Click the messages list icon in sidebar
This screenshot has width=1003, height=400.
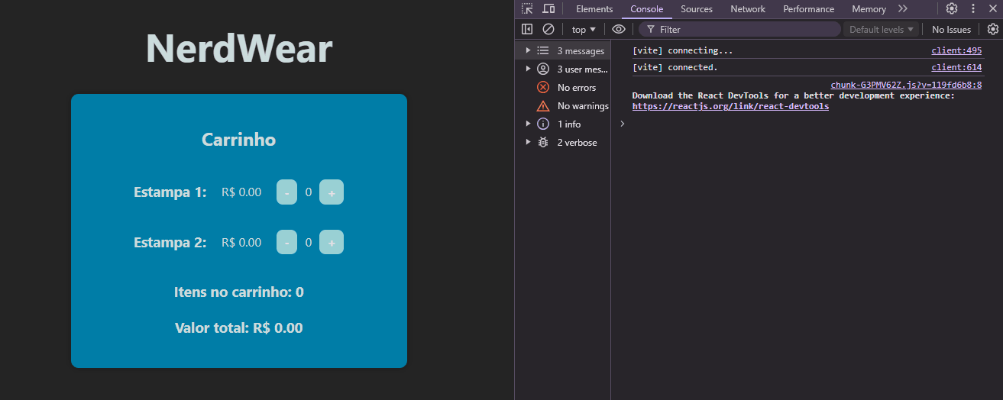pyautogui.click(x=543, y=50)
